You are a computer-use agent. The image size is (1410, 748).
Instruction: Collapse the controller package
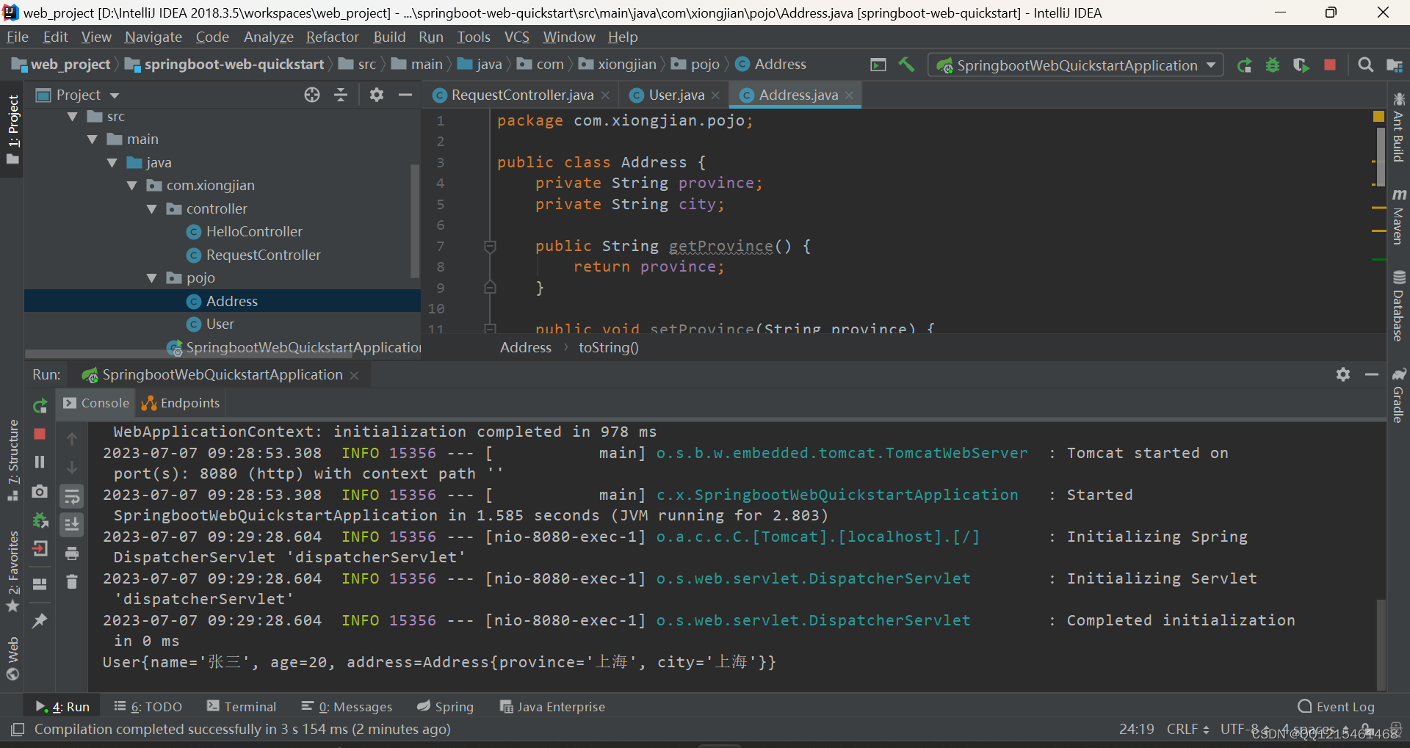coord(152,209)
